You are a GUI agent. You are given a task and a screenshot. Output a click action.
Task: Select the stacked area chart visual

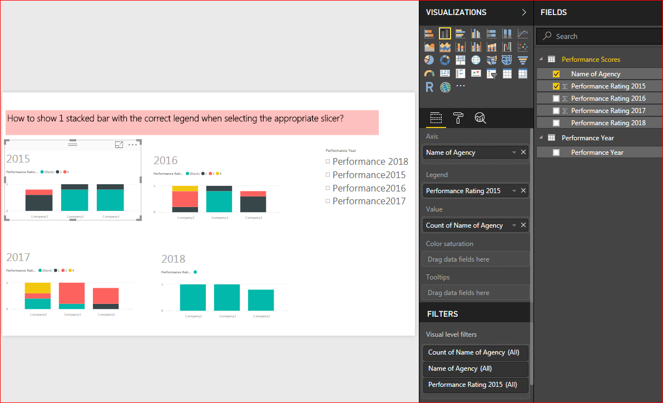(x=445, y=47)
